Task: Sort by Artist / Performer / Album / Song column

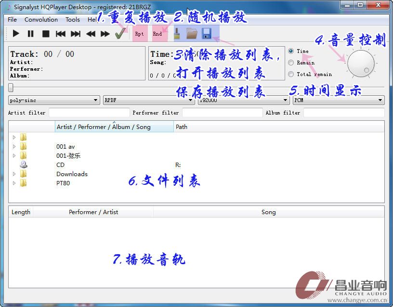Action: coord(114,127)
